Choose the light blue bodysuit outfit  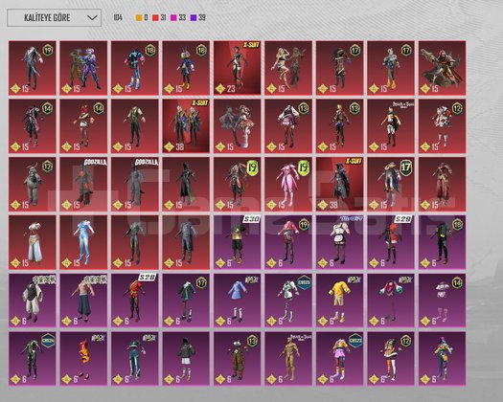tap(83, 242)
